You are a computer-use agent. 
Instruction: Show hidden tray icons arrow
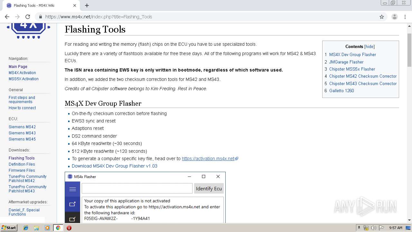click(x=360, y=228)
